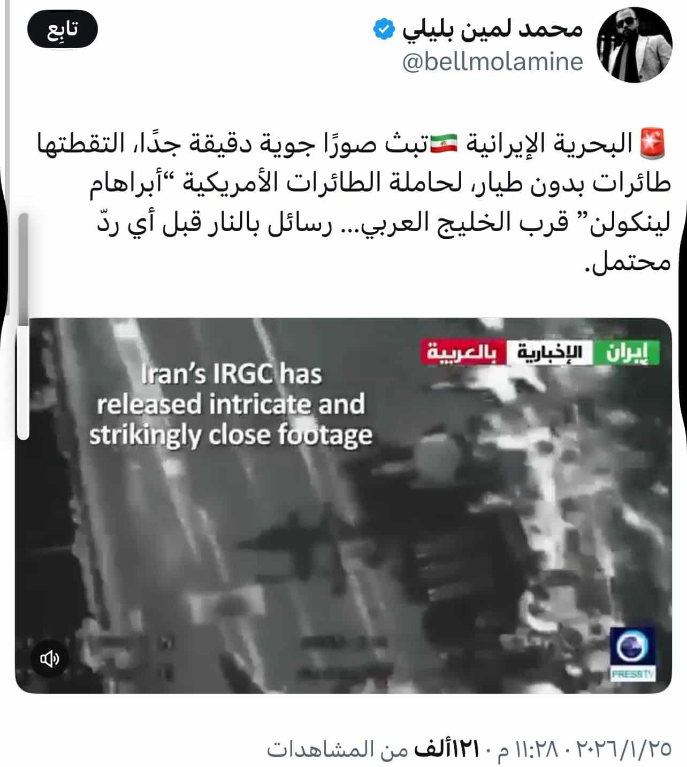687x767 pixels.
Task: Play the embedded IRGC footage video
Action: click(x=343, y=505)
